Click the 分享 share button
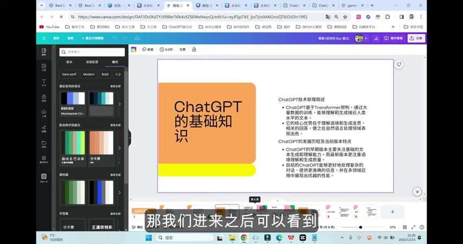 (416, 38)
